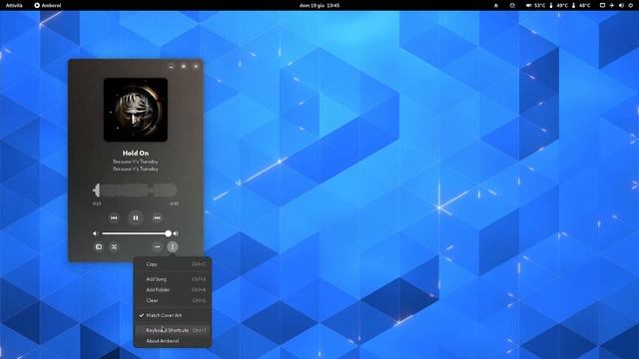This screenshot has height=359, width=639.
Task: Click the screen display tray icon
Action: [602, 5]
